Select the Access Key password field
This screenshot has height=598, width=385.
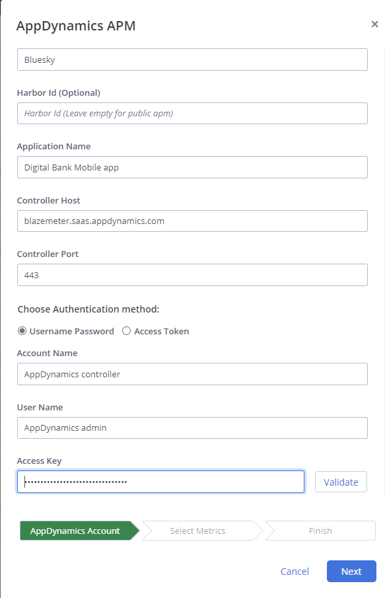tap(161, 482)
